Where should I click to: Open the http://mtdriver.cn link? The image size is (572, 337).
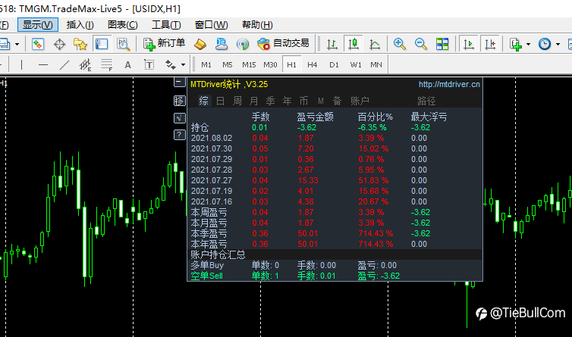point(449,84)
